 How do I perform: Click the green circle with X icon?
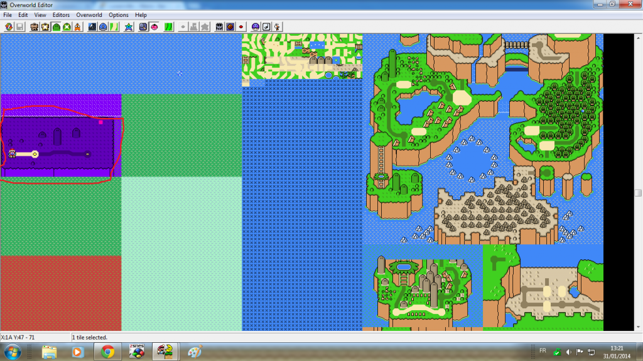click(x=67, y=27)
